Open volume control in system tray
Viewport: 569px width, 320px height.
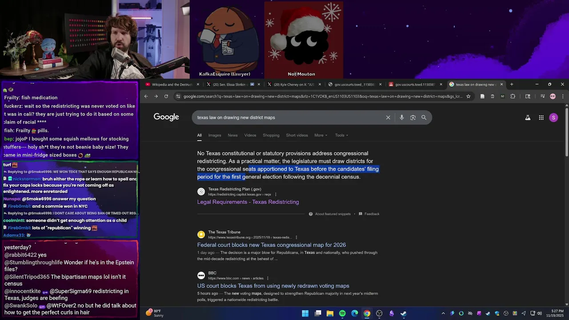(x=539, y=313)
